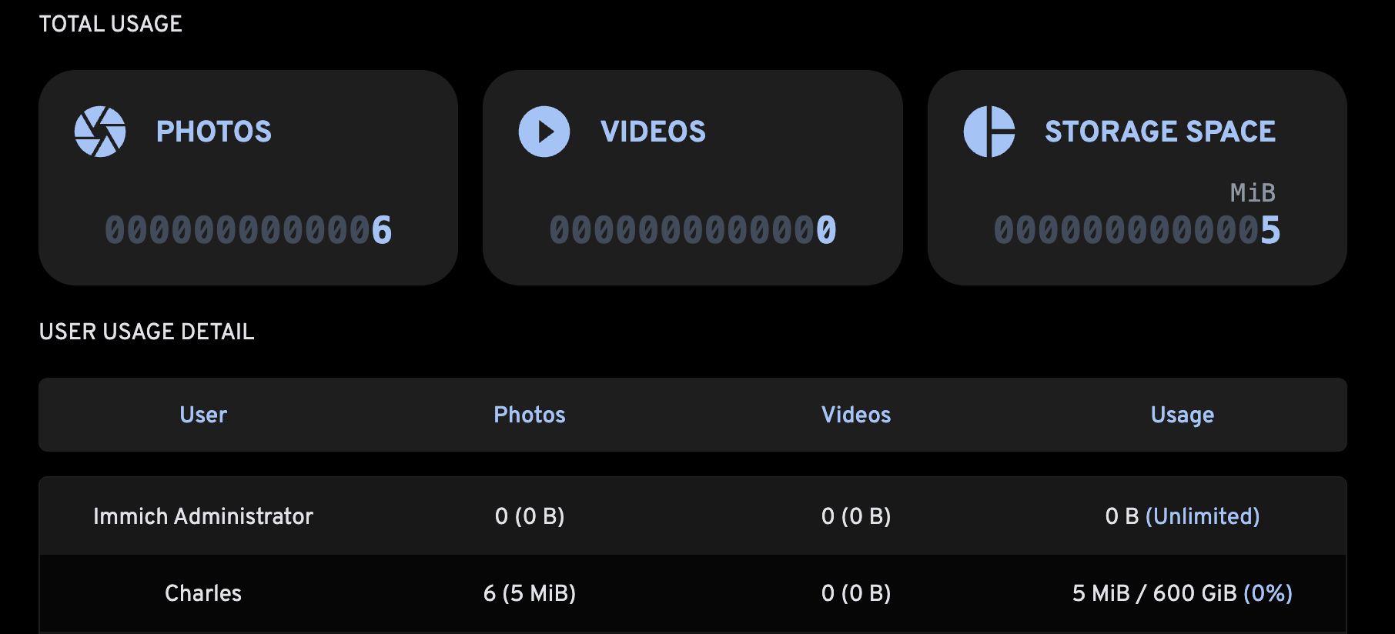Select the Immich Administrator row
The height and width of the screenshot is (634, 1395).
[203, 516]
